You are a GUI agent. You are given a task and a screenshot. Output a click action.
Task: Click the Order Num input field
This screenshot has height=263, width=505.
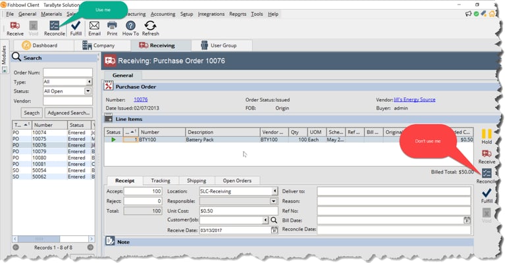[x=68, y=72]
